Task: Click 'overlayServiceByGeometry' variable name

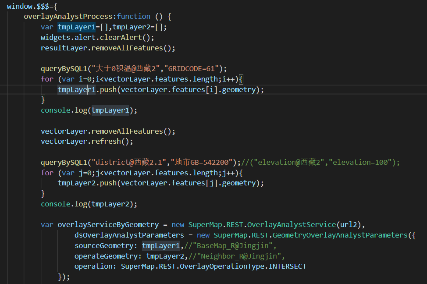Action: coord(108,225)
